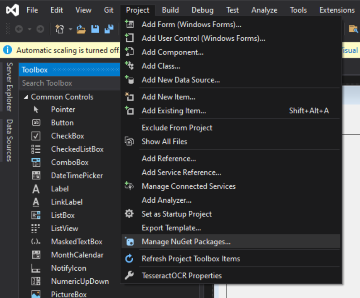The image size is (360, 298).
Task: Select the CheckedListBox control
Action: (x=69, y=149)
